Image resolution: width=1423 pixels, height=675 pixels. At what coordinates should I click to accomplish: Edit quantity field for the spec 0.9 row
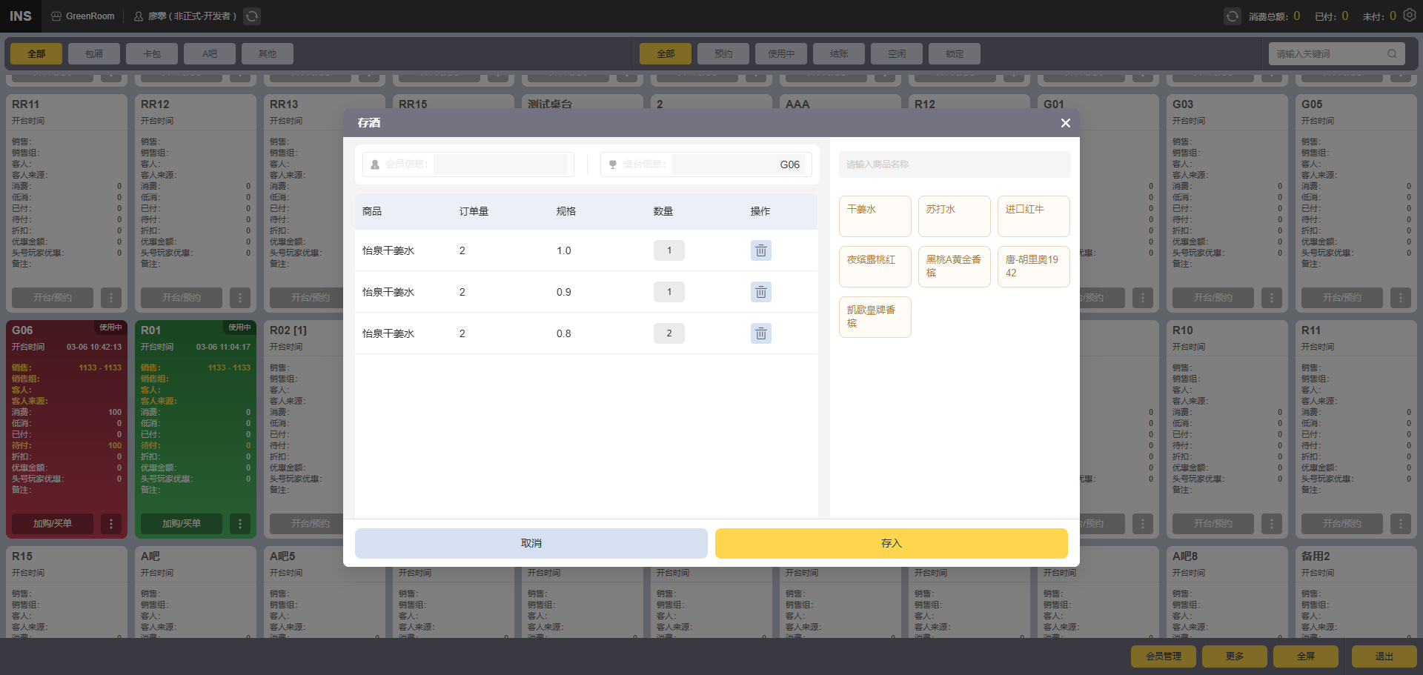[x=669, y=292]
